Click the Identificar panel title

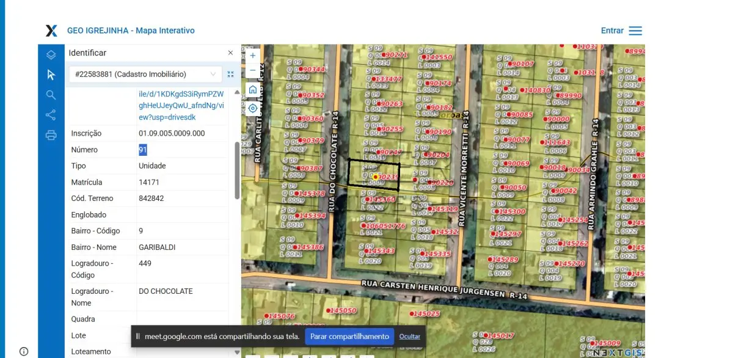pos(87,53)
